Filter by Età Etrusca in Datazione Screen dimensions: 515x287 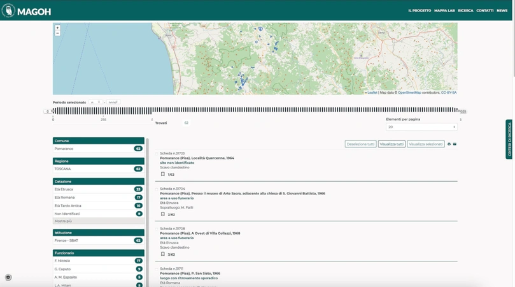click(x=64, y=189)
